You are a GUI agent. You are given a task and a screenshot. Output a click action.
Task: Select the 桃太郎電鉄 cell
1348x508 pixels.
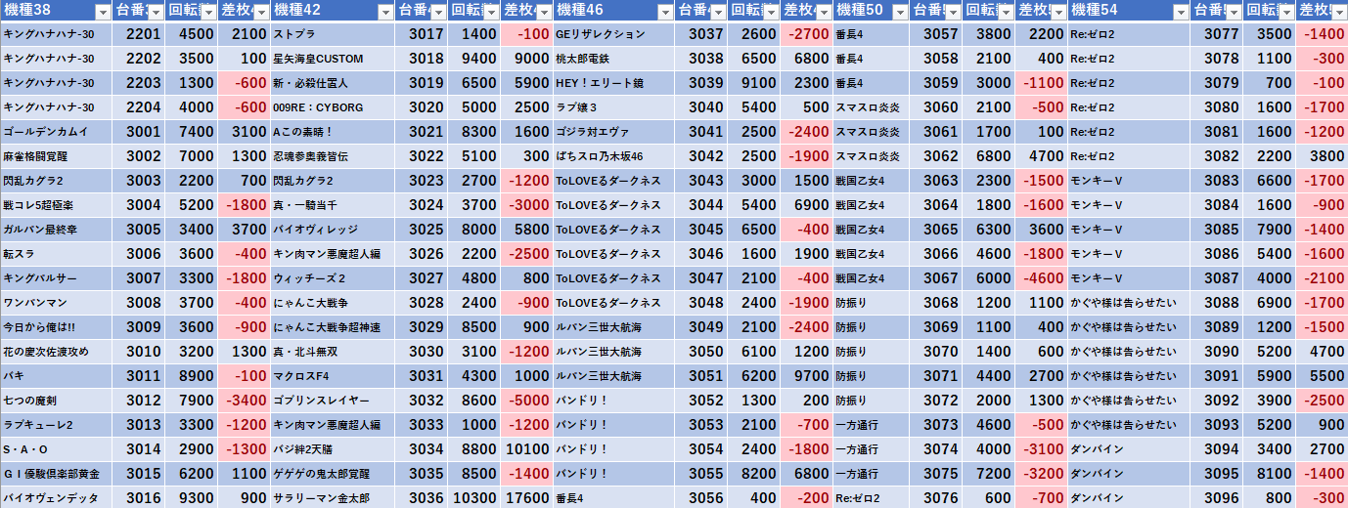pos(614,58)
